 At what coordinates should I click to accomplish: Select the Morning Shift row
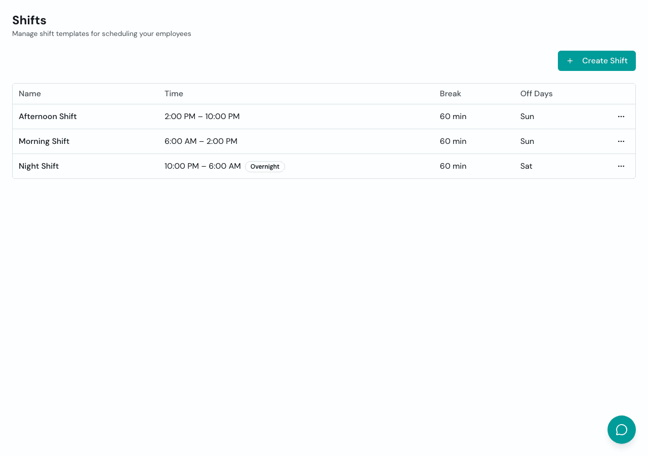point(304,141)
